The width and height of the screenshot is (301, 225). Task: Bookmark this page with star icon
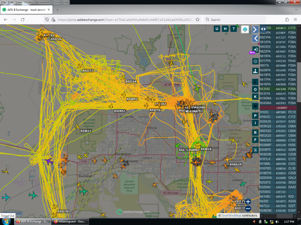198,20
